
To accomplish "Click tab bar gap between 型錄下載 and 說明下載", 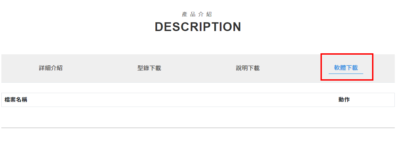I will point(198,68).
